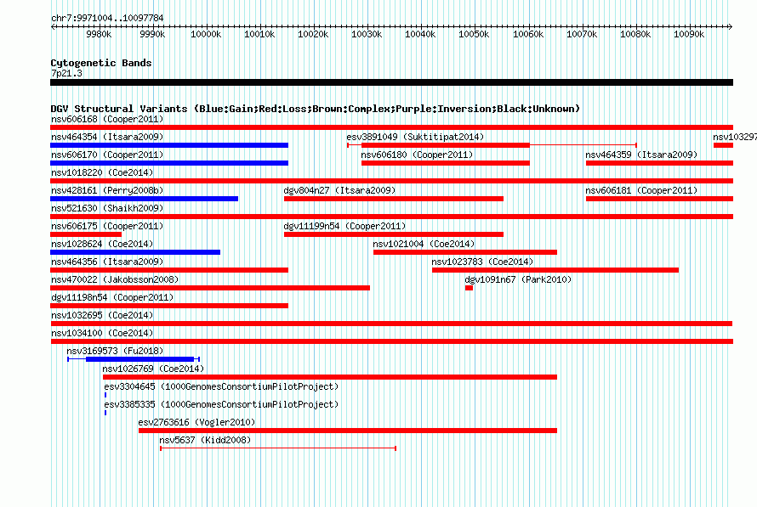Select the nsv1023783 (Coe2014) label
The width and height of the screenshot is (757, 507).
tap(482, 262)
